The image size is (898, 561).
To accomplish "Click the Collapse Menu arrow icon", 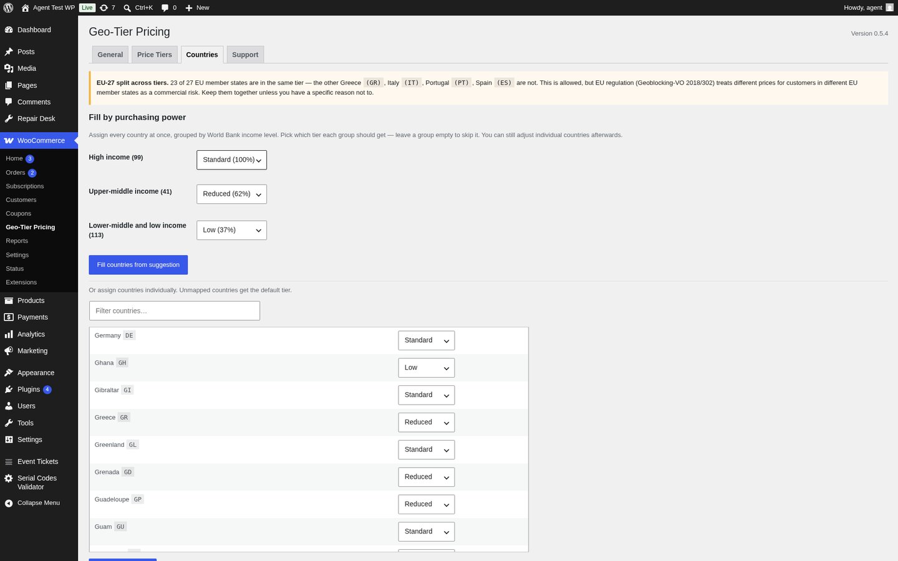I will pos(9,503).
